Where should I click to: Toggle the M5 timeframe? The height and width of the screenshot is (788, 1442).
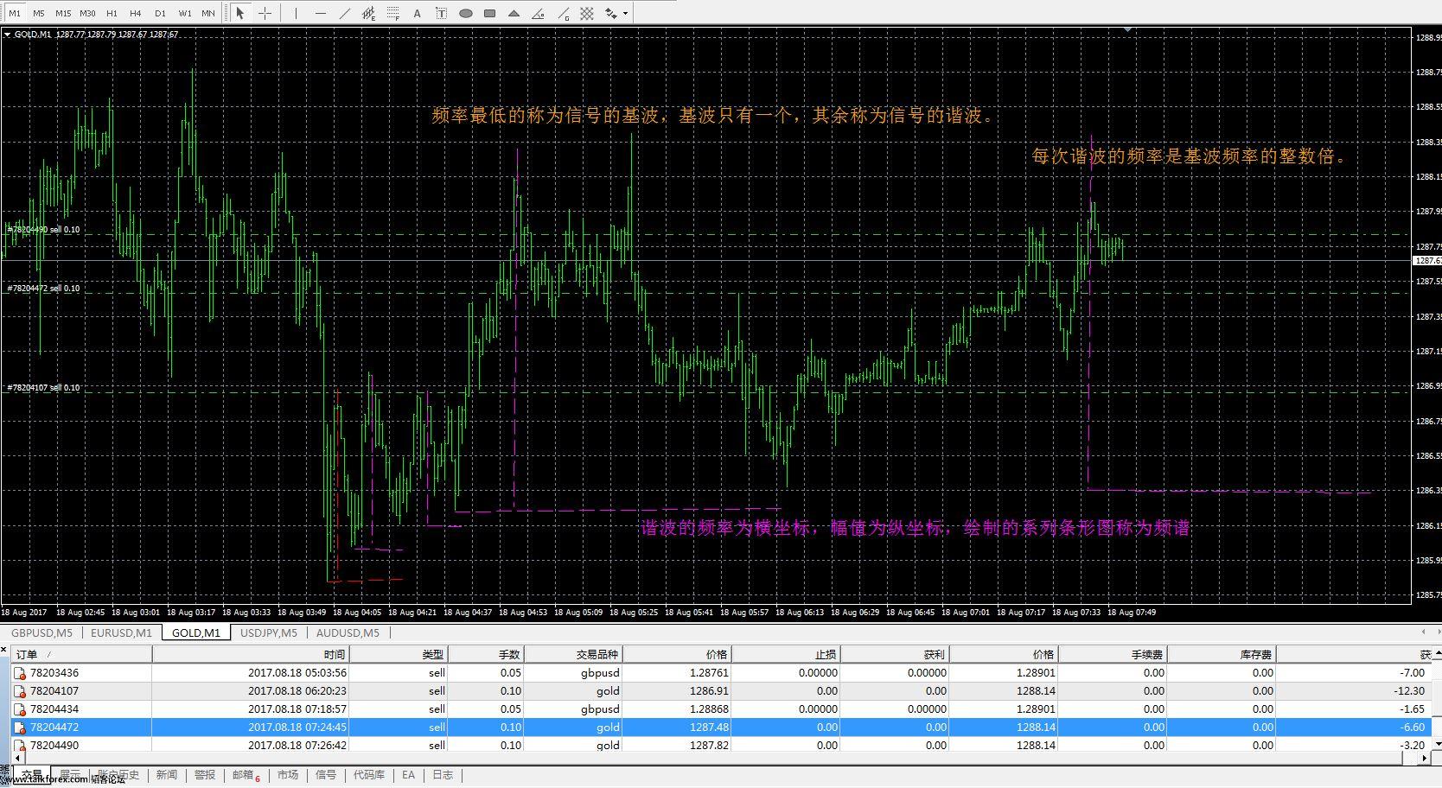click(x=39, y=13)
